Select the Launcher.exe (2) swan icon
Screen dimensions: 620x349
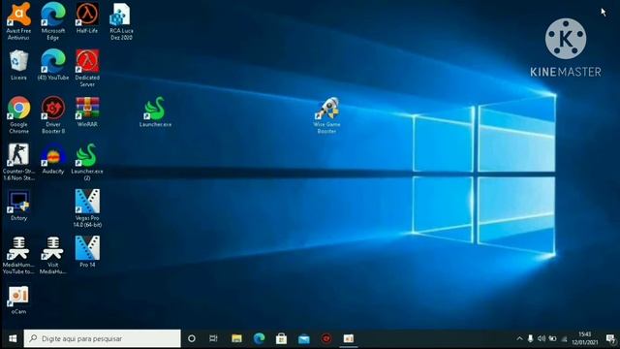click(87, 162)
